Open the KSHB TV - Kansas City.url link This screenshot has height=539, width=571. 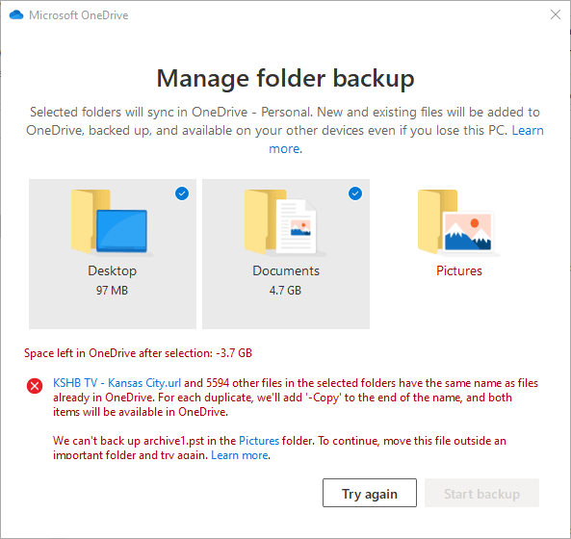(x=117, y=383)
